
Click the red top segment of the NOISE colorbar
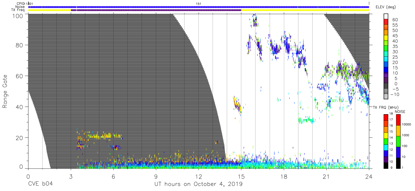pyautogui.click(x=398, y=120)
